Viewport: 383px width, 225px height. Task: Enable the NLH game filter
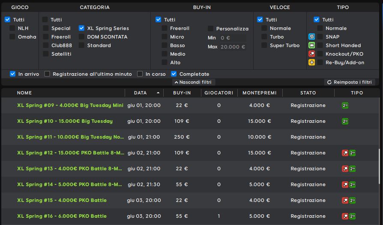click(x=12, y=28)
